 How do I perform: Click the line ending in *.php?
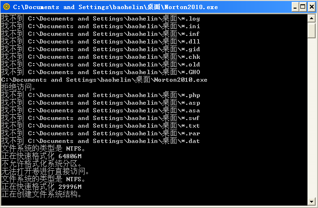point(100,95)
